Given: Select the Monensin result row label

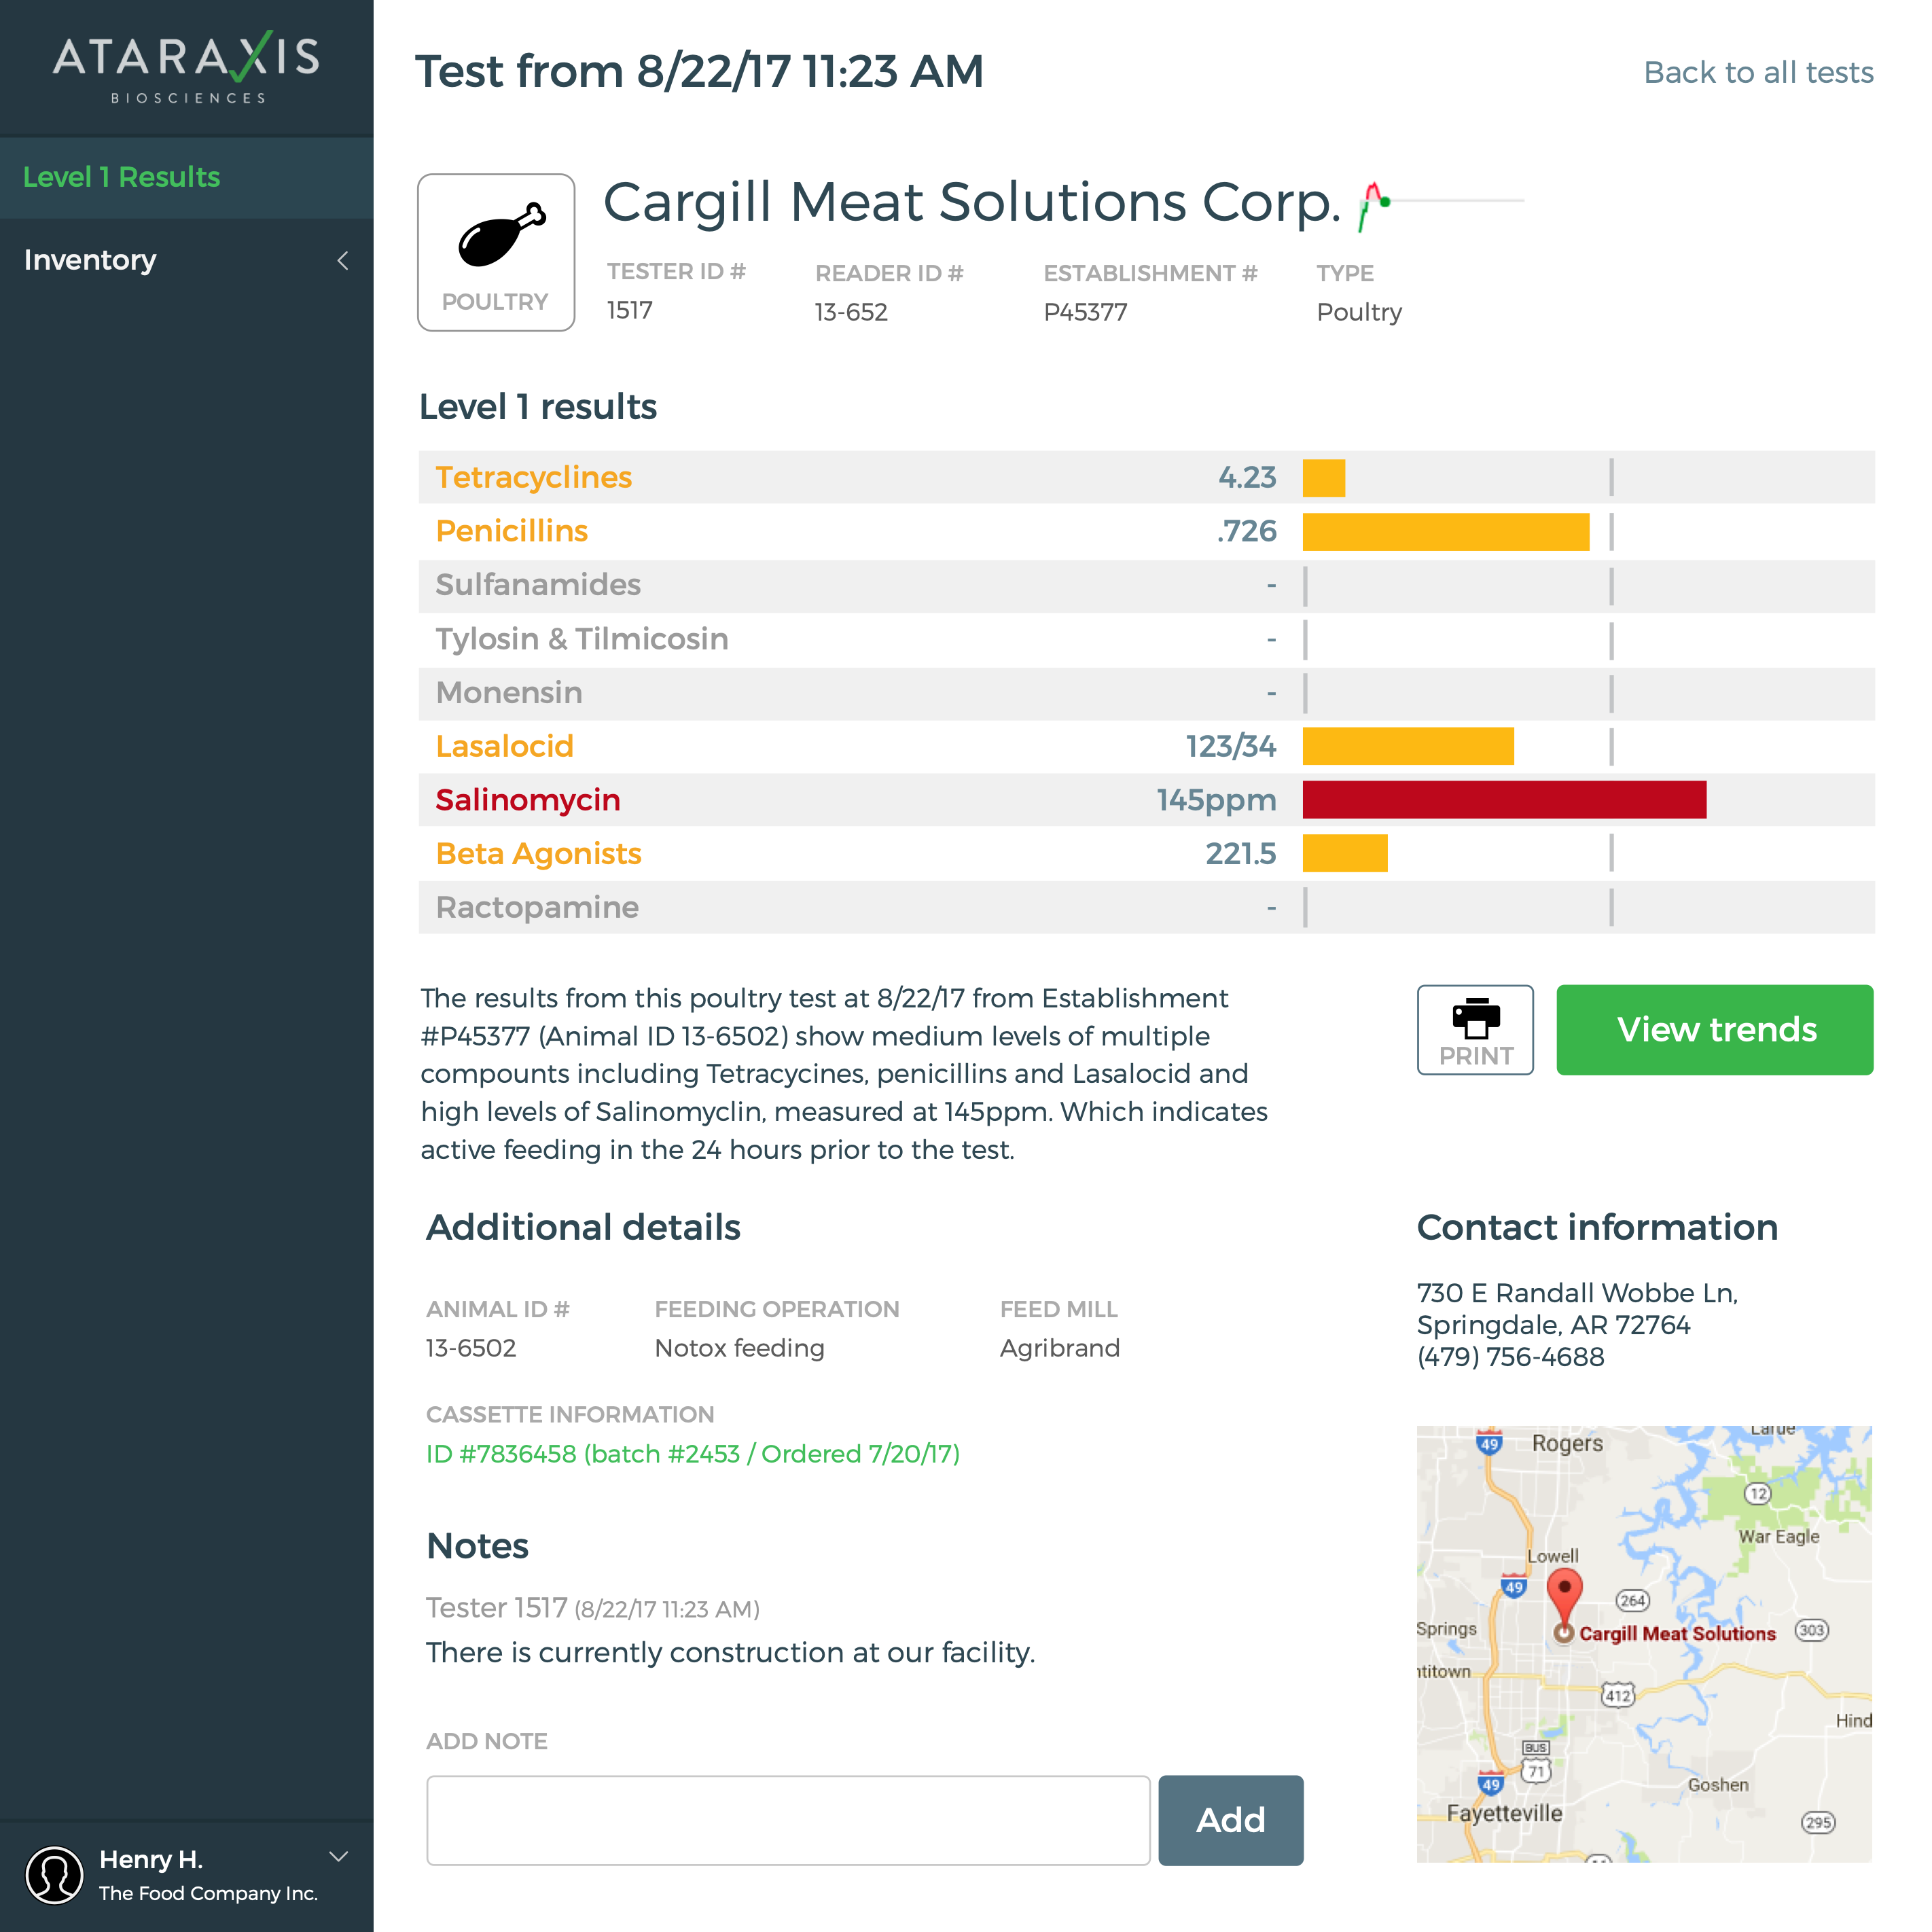Looking at the screenshot, I should tap(509, 693).
